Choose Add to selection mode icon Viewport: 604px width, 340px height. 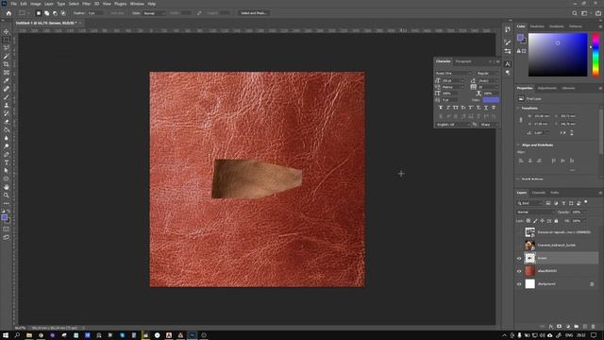click(x=46, y=13)
